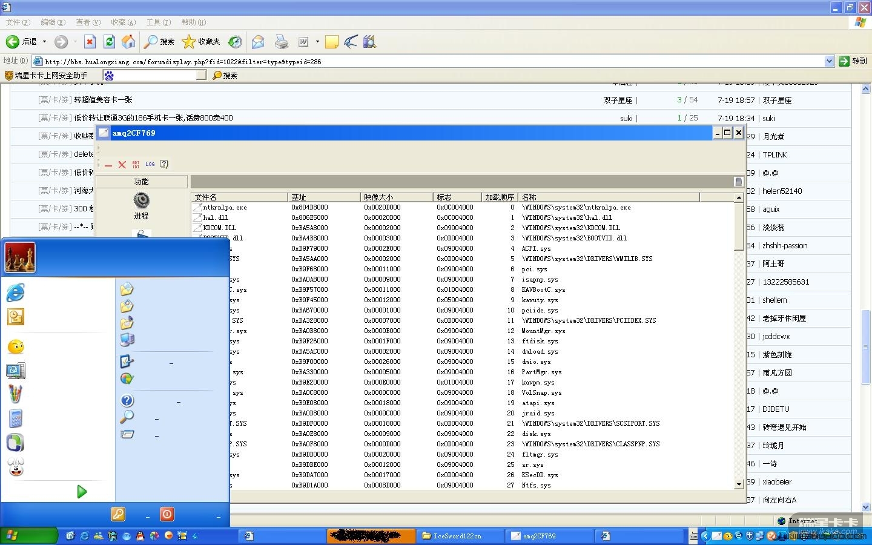Image resolution: width=872 pixels, height=545 pixels.
Task: Click the 基址 column header to sort
Action: tap(323, 197)
